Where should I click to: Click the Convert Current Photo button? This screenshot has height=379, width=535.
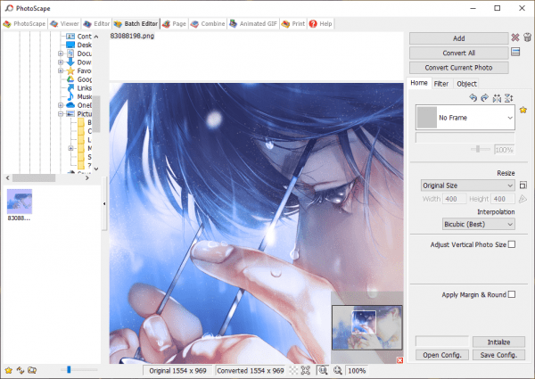tap(459, 68)
